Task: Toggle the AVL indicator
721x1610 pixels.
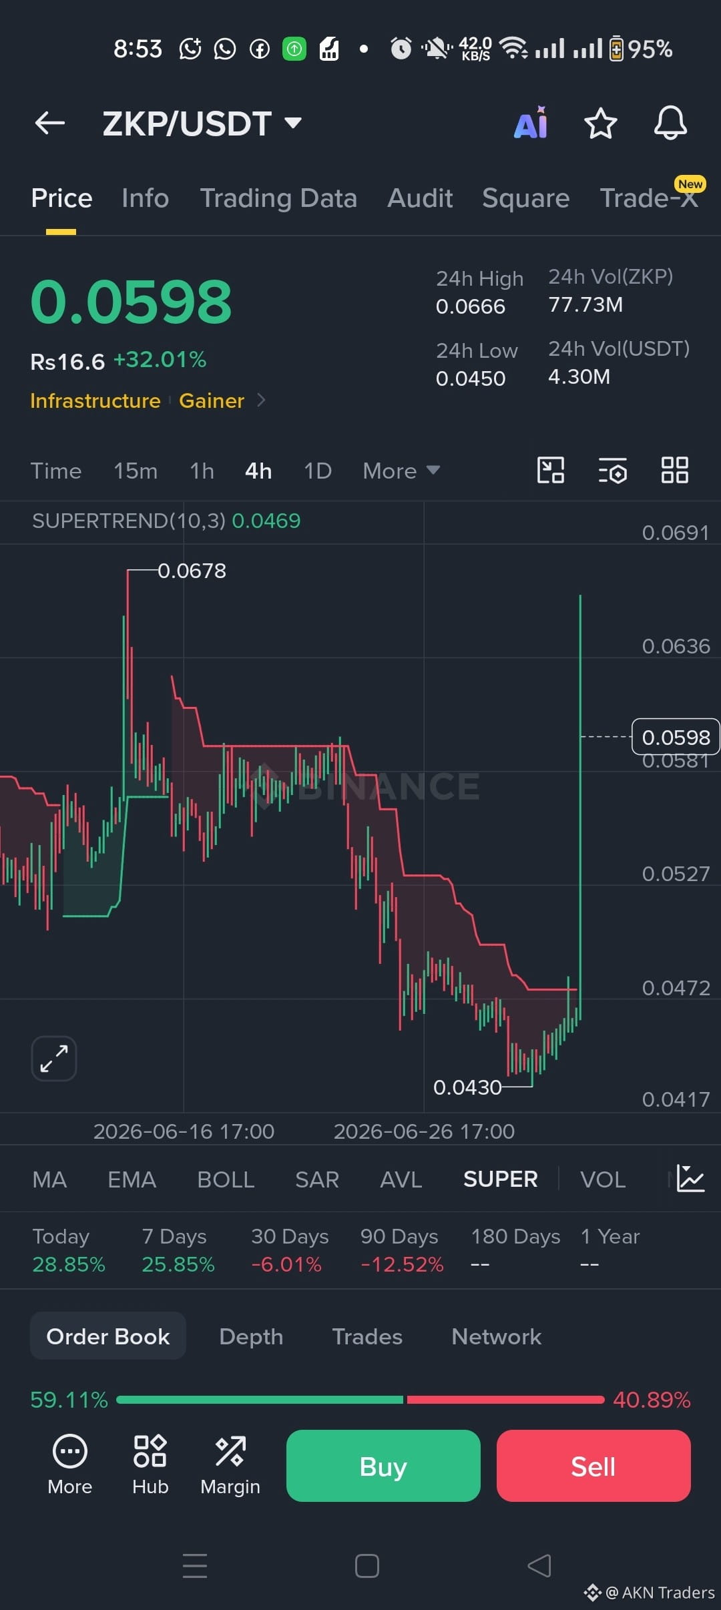Action: 401,1179
